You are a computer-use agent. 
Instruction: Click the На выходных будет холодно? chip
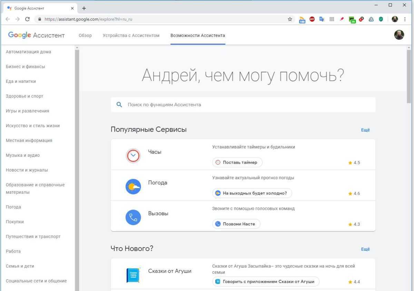[252, 193]
